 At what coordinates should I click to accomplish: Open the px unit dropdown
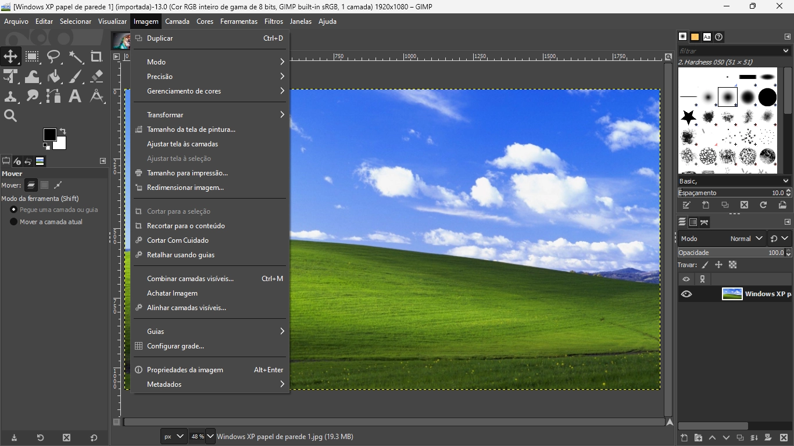click(x=173, y=436)
